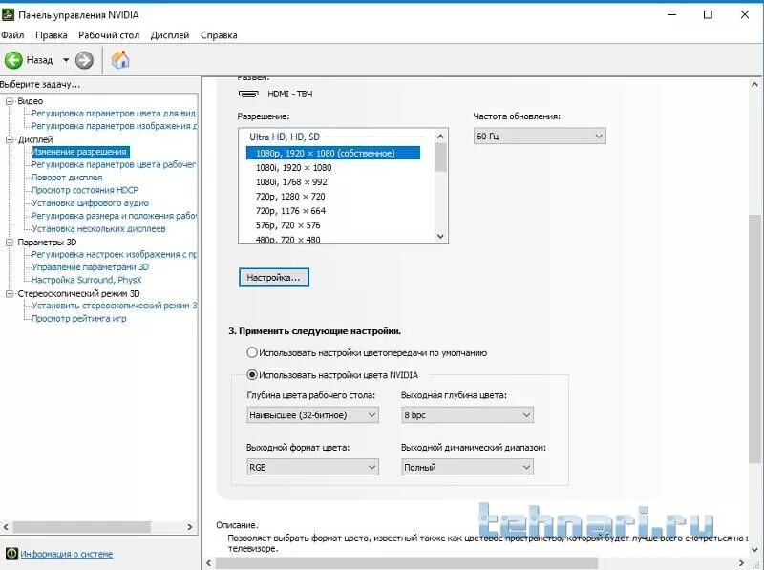
Task: Open the Правка menu
Action: click(x=52, y=35)
